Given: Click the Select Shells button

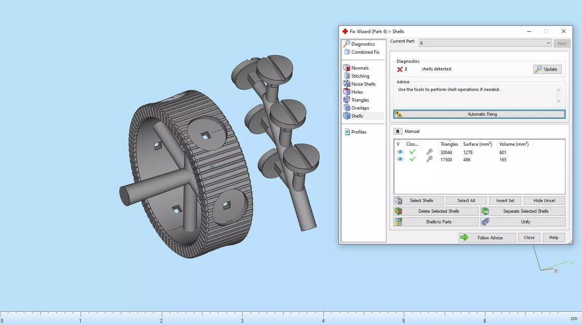Looking at the screenshot, I should (418, 201).
